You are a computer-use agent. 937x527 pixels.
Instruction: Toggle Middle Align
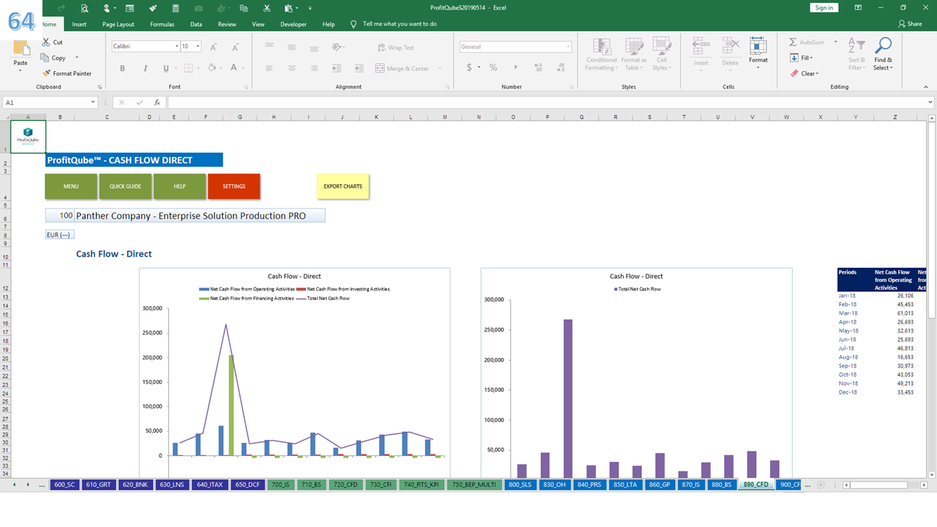pyautogui.click(x=291, y=47)
